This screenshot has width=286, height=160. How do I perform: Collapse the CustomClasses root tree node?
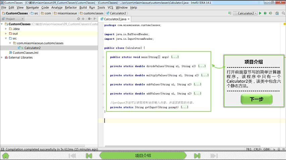click(2, 24)
